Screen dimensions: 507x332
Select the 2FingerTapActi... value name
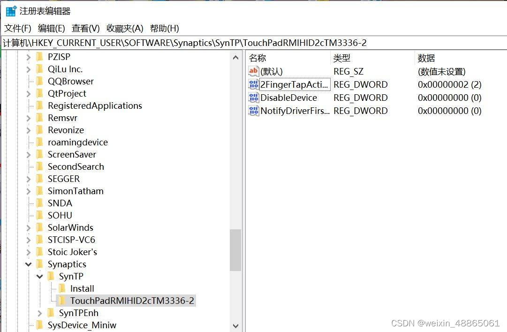click(x=295, y=84)
